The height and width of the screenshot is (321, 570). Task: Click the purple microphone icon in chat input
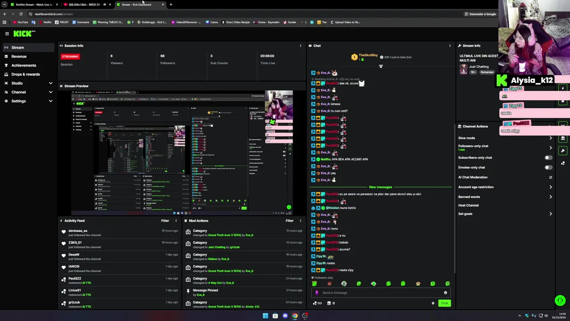[317, 293]
